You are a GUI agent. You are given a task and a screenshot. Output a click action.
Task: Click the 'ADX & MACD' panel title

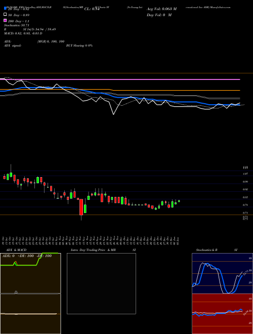coord(16,250)
